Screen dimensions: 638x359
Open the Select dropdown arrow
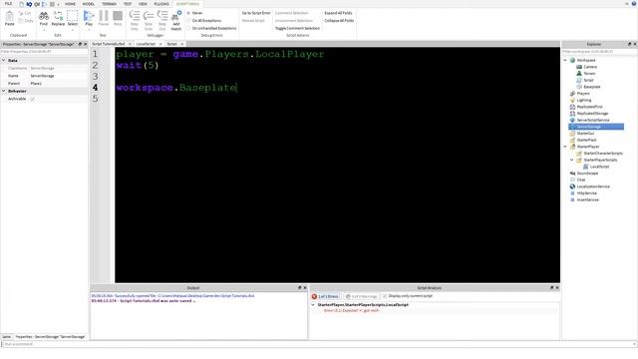tap(72, 30)
